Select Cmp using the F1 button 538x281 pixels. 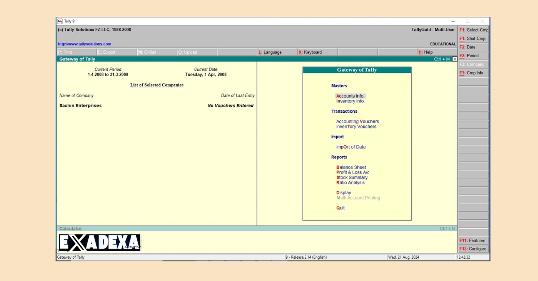pos(473,30)
